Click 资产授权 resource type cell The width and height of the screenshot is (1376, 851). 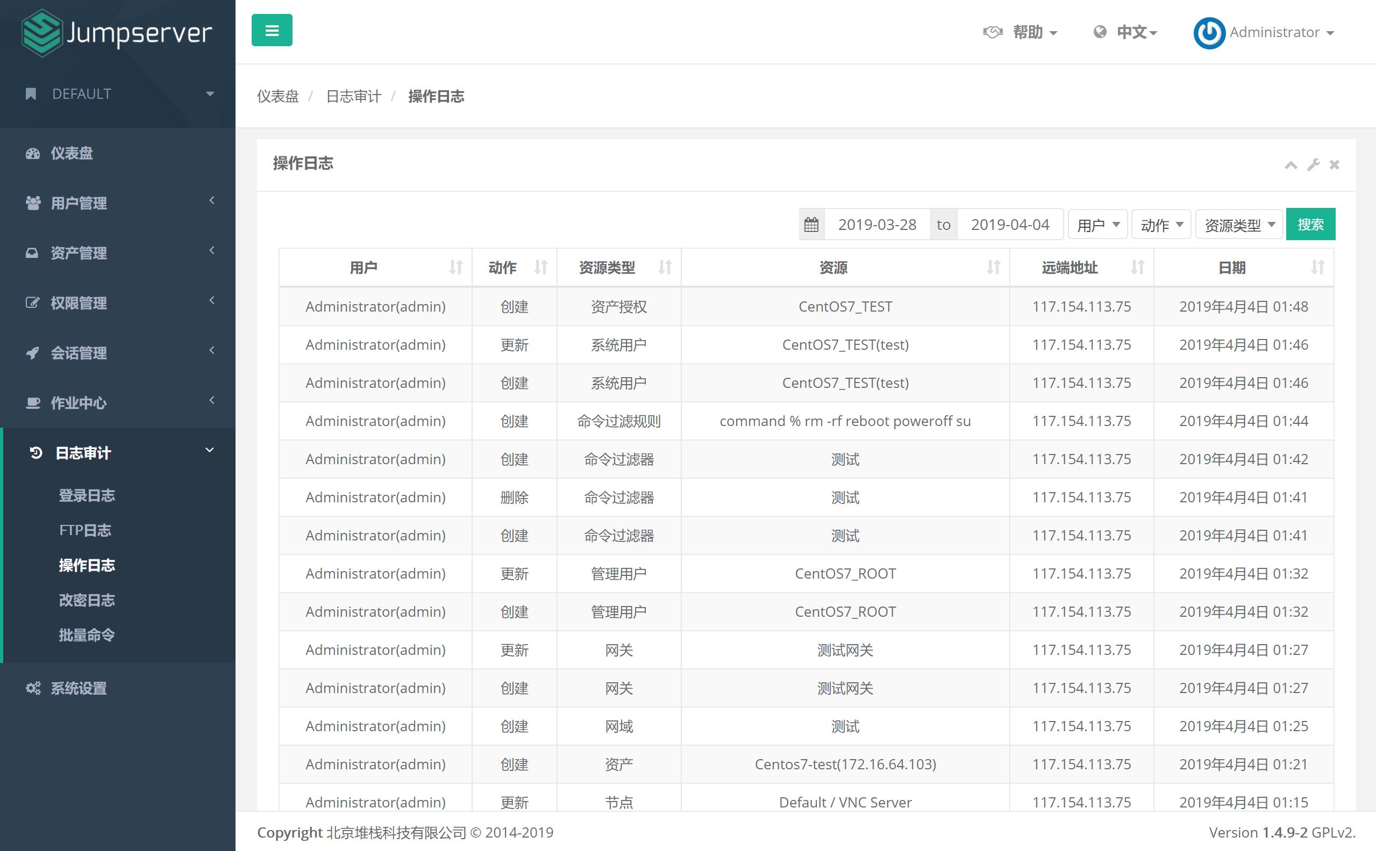[x=619, y=307]
